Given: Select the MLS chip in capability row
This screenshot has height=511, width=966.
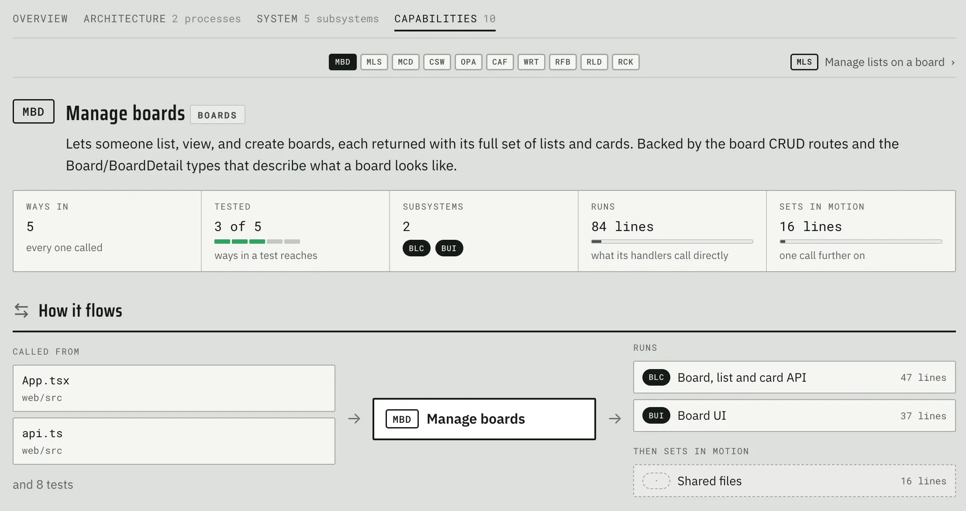Looking at the screenshot, I should tap(374, 62).
